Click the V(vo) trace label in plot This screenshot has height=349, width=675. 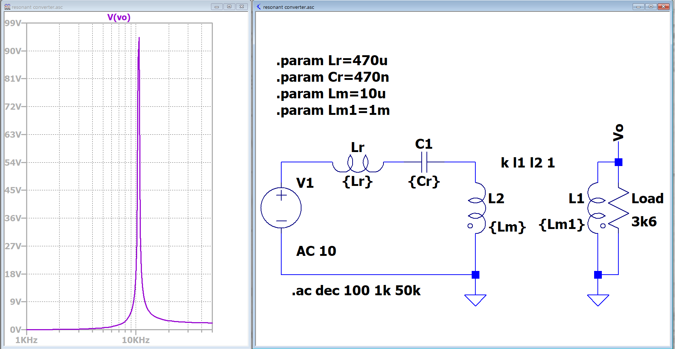point(119,17)
